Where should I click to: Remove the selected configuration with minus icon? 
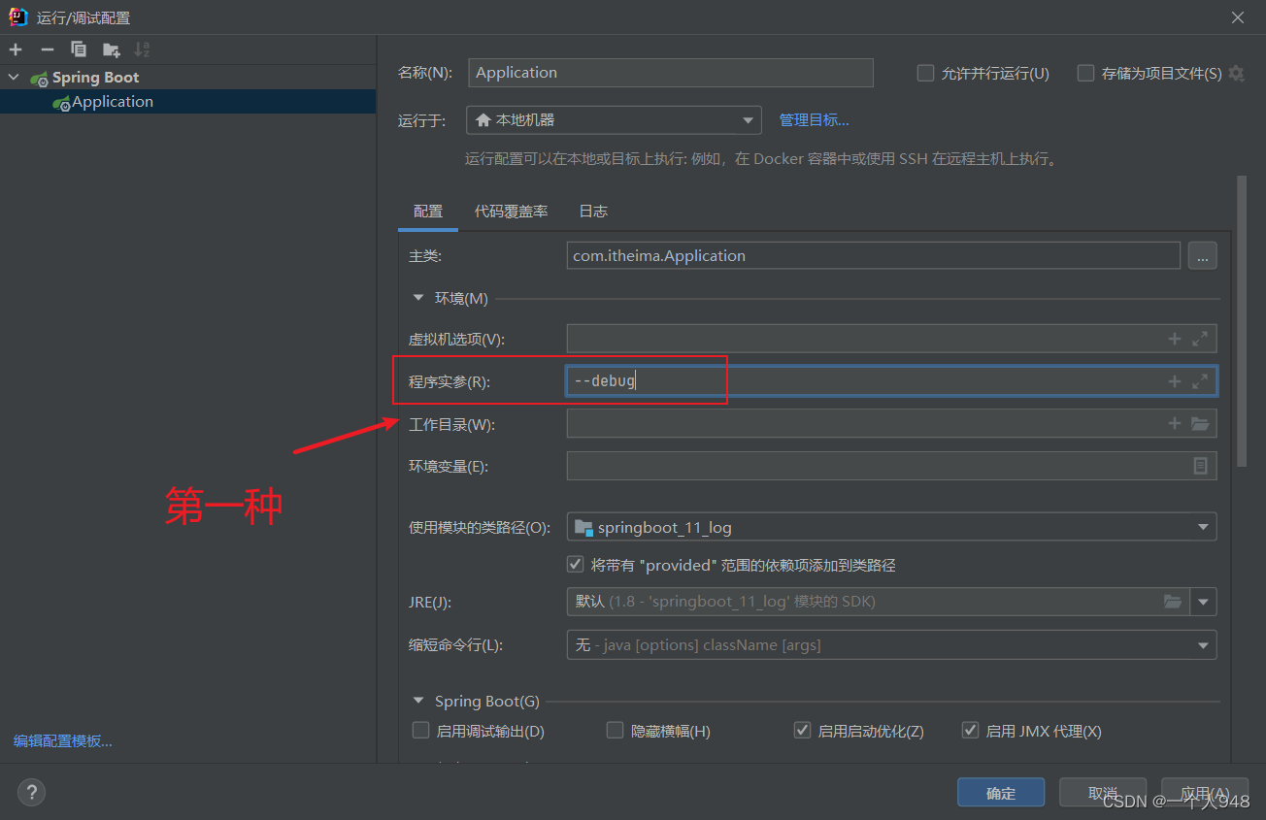(x=47, y=49)
